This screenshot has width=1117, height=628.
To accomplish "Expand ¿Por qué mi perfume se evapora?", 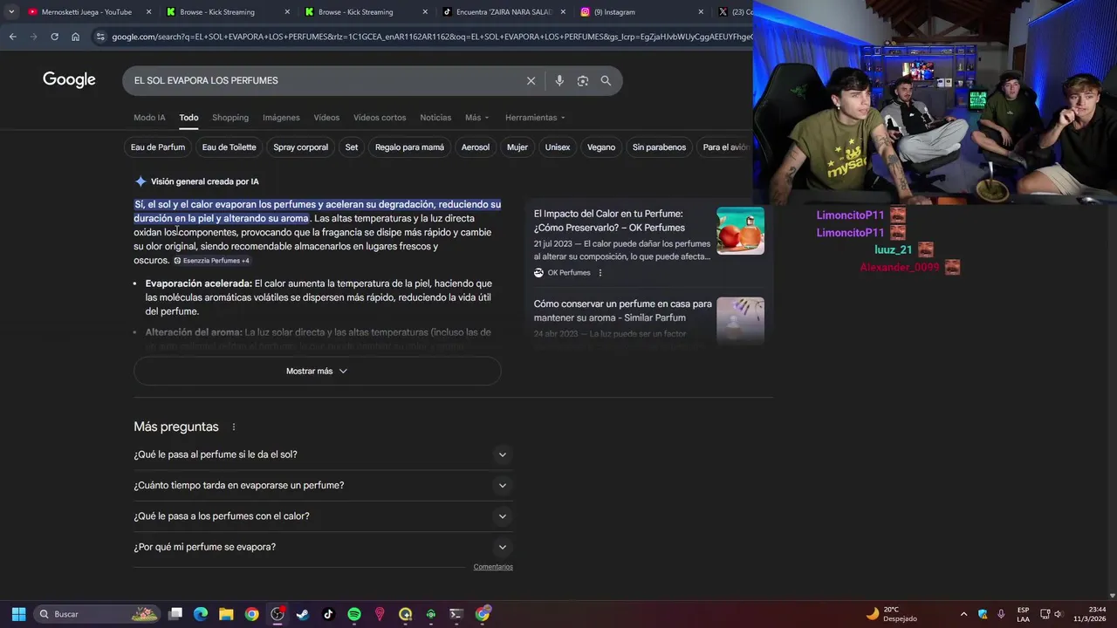I will [323, 547].
